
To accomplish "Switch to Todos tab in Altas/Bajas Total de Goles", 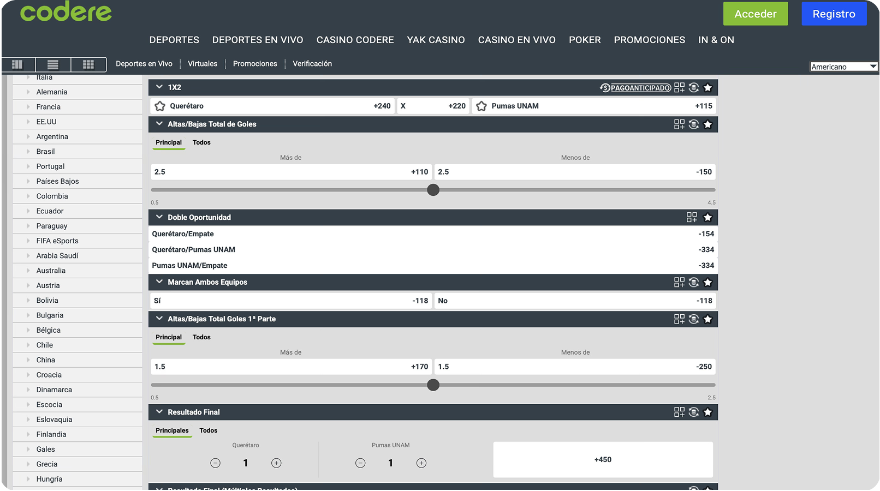I will [x=201, y=142].
